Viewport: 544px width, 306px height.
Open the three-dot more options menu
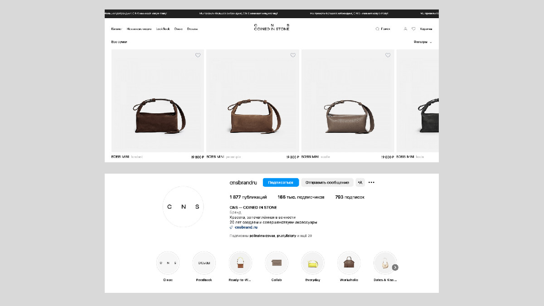pyautogui.click(x=371, y=182)
